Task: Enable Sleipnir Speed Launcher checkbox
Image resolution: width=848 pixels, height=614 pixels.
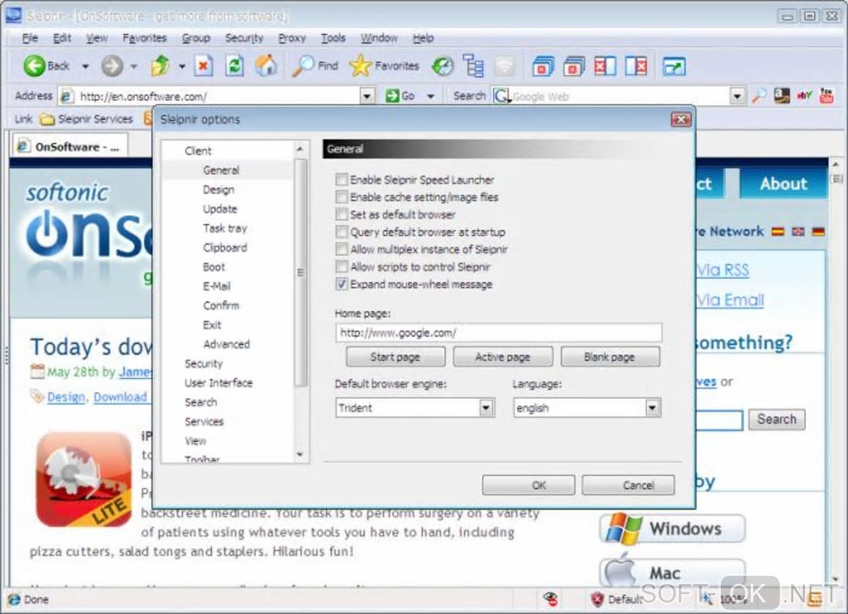Action: point(341,179)
